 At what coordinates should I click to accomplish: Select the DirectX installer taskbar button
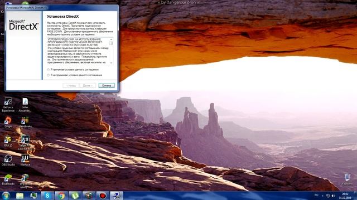tap(117, 196)
